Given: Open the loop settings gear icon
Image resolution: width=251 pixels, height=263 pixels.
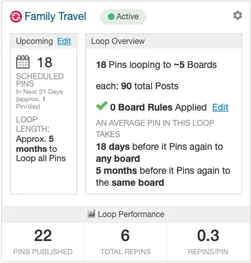Looking at the screenshot, I should pos(238,15).
